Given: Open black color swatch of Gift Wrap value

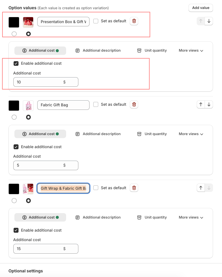Looking at the screenshot, I should coord(14,189).
